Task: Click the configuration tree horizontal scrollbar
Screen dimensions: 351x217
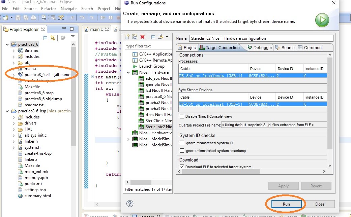Action: point(141,182)
